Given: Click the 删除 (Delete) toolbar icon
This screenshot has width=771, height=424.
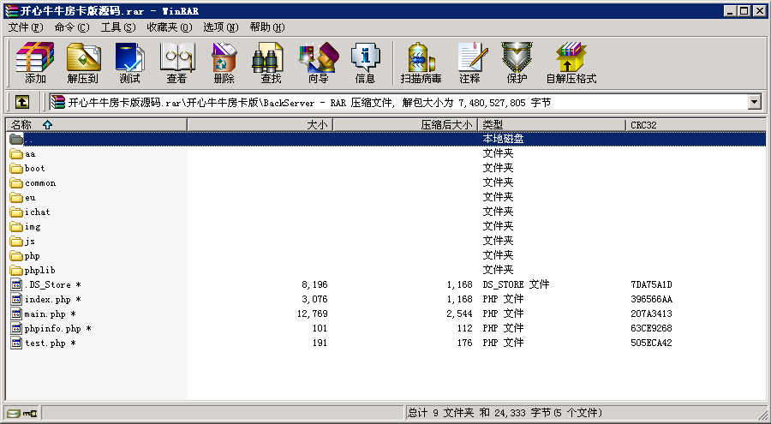Looking at the screenshot, I should 224,63.
